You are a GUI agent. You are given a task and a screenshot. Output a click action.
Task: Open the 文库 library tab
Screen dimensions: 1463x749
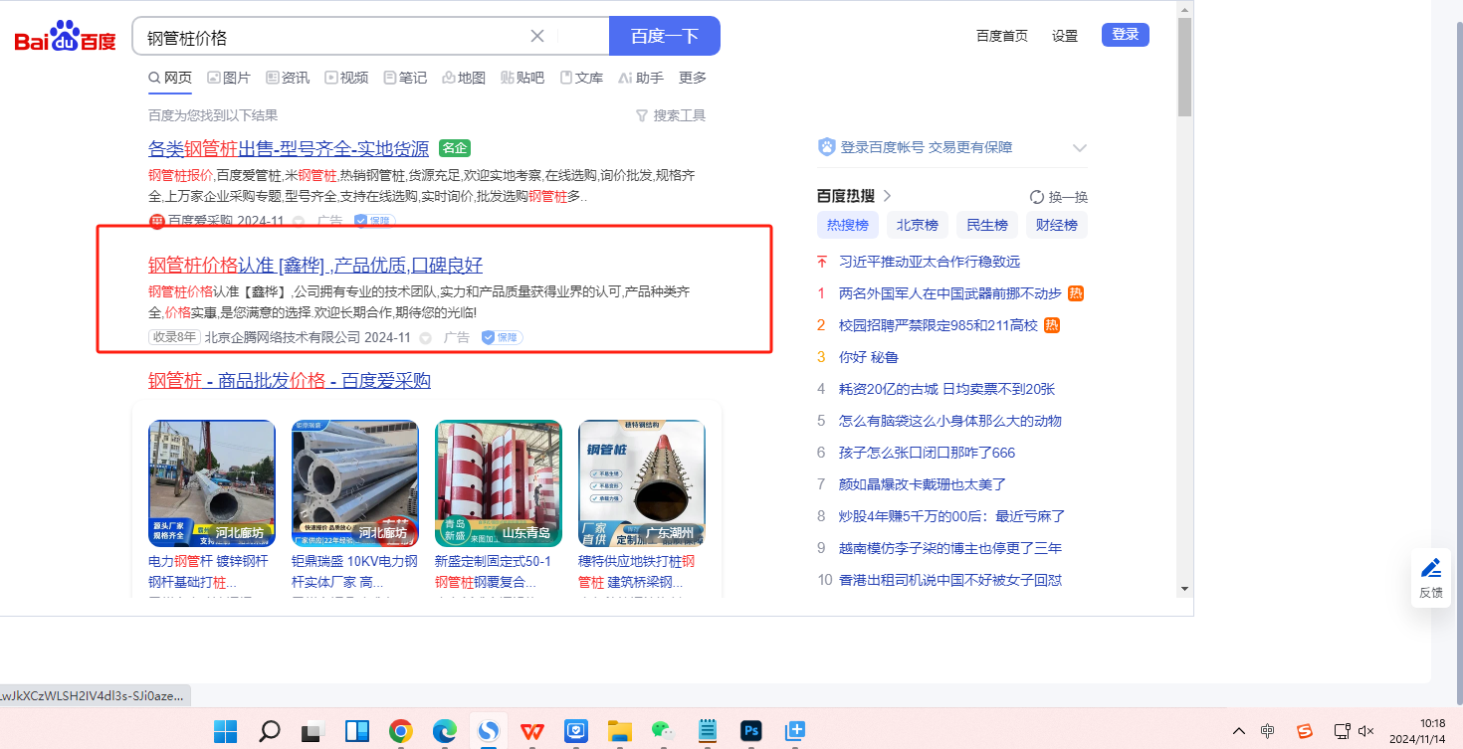click(581, 78)
